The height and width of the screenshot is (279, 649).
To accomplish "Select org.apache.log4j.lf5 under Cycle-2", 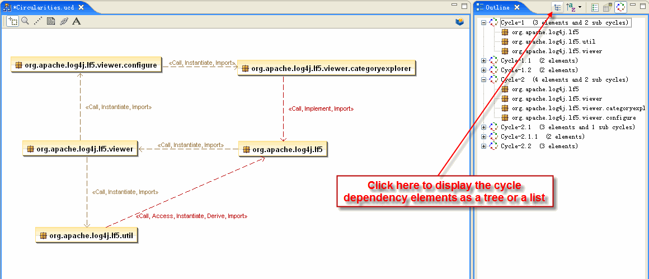I will 545,89.
